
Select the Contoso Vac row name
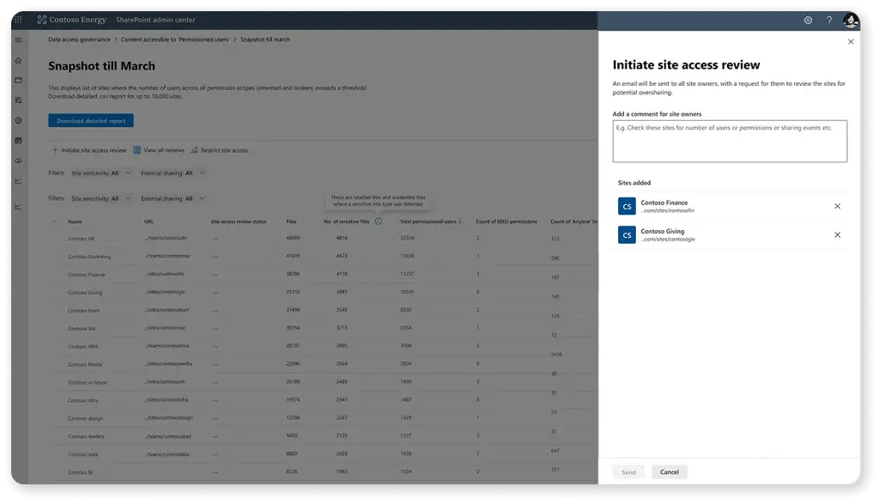(82, 329)
